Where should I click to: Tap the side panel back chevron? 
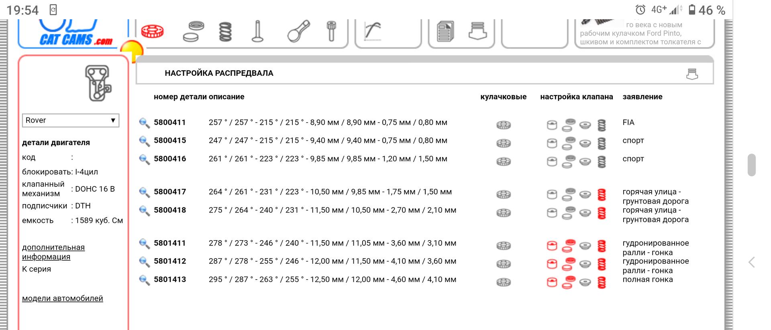tap(752, 262)
